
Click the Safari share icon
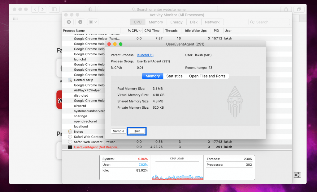[286, 9]
